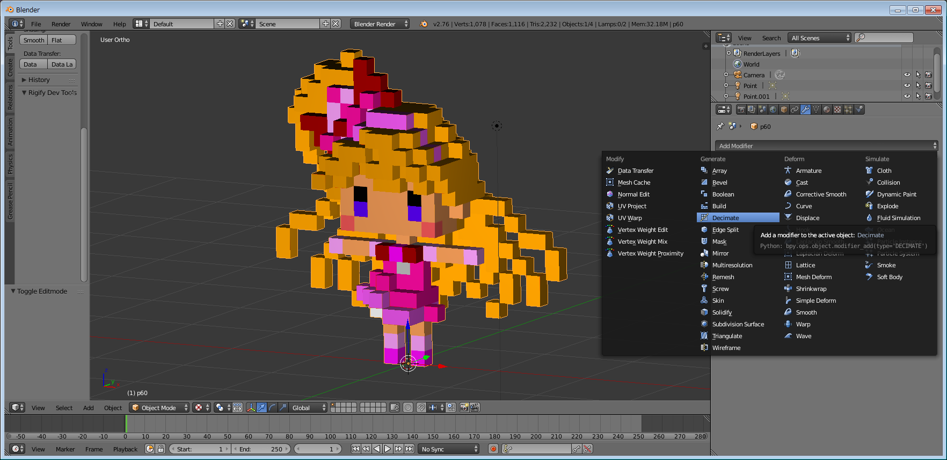This screenshot has width=947, height=460.
Task: Select the Subdivision Surface modifier
Action: click(738, 324)
